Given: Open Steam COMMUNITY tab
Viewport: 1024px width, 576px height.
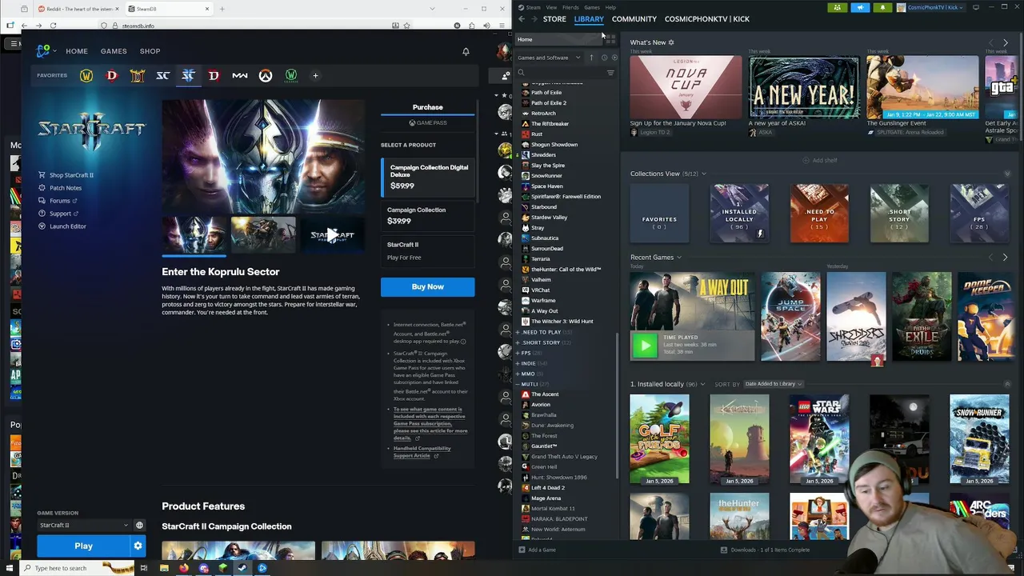Looking at the screenshot, I should [634, 19].
